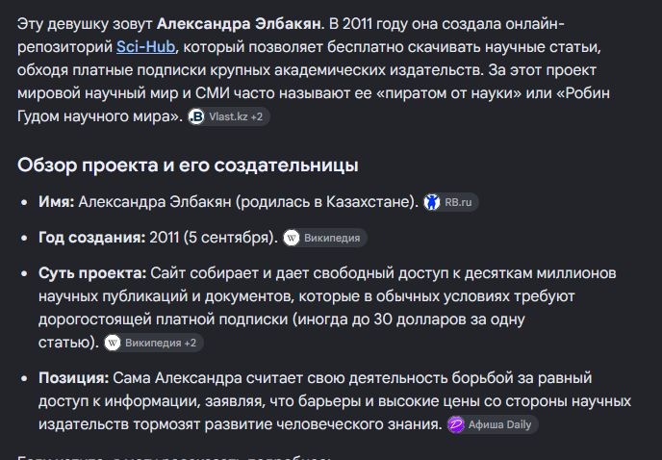Image resolution: width=662 pixels, height=460 pixels.
Task: Click the word 'статью' before Википедия +2 chip
Action: (64, 343)
